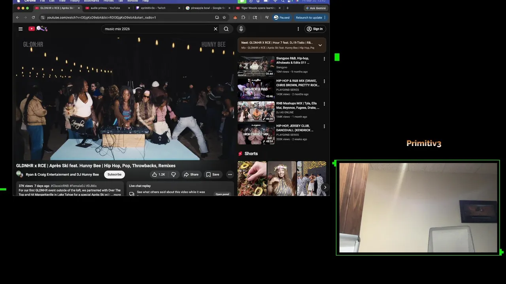Screen dimensions: 506x284
Task: Open Ask Gemini
Action: pyautogui.click(x=316, y=8)
